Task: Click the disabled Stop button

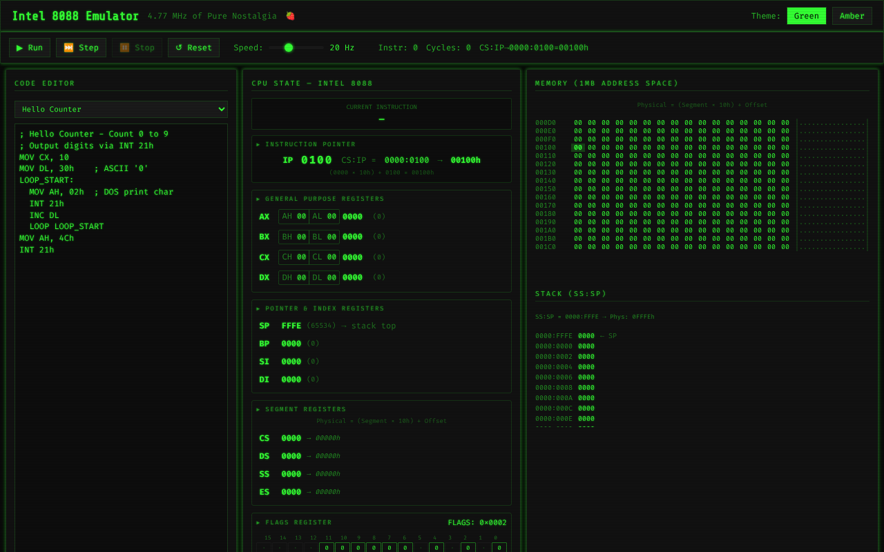Action: pos(137,48)
